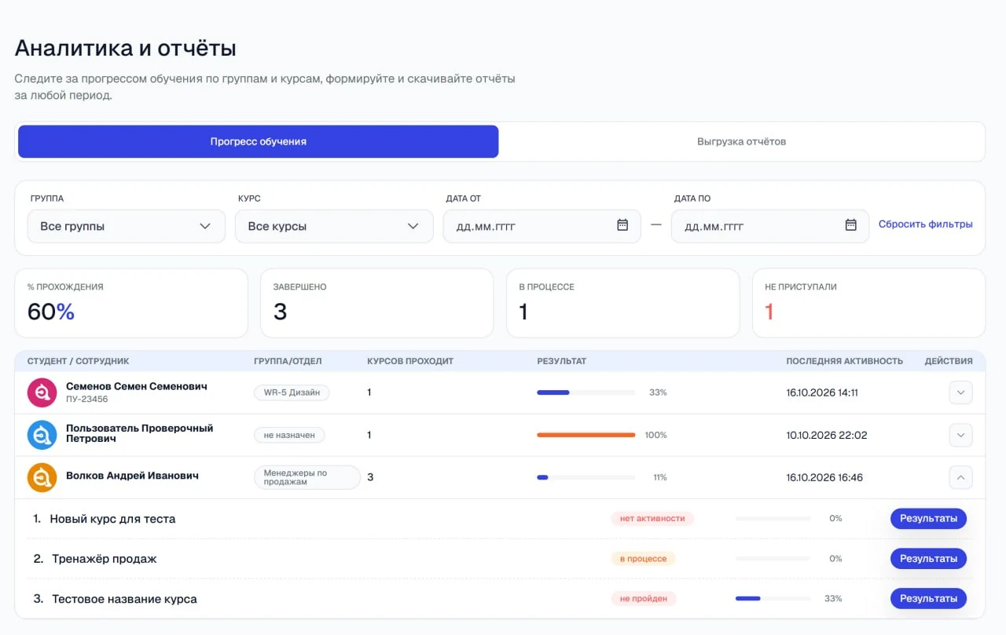The width and height of the screenshot is (1006, 635).
Task: Click the ДАТА ПО date input
Action: (x=770, y=226)
